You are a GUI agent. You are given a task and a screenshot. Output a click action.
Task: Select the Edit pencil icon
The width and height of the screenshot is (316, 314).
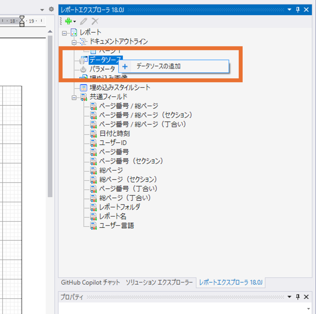[83, 21]
